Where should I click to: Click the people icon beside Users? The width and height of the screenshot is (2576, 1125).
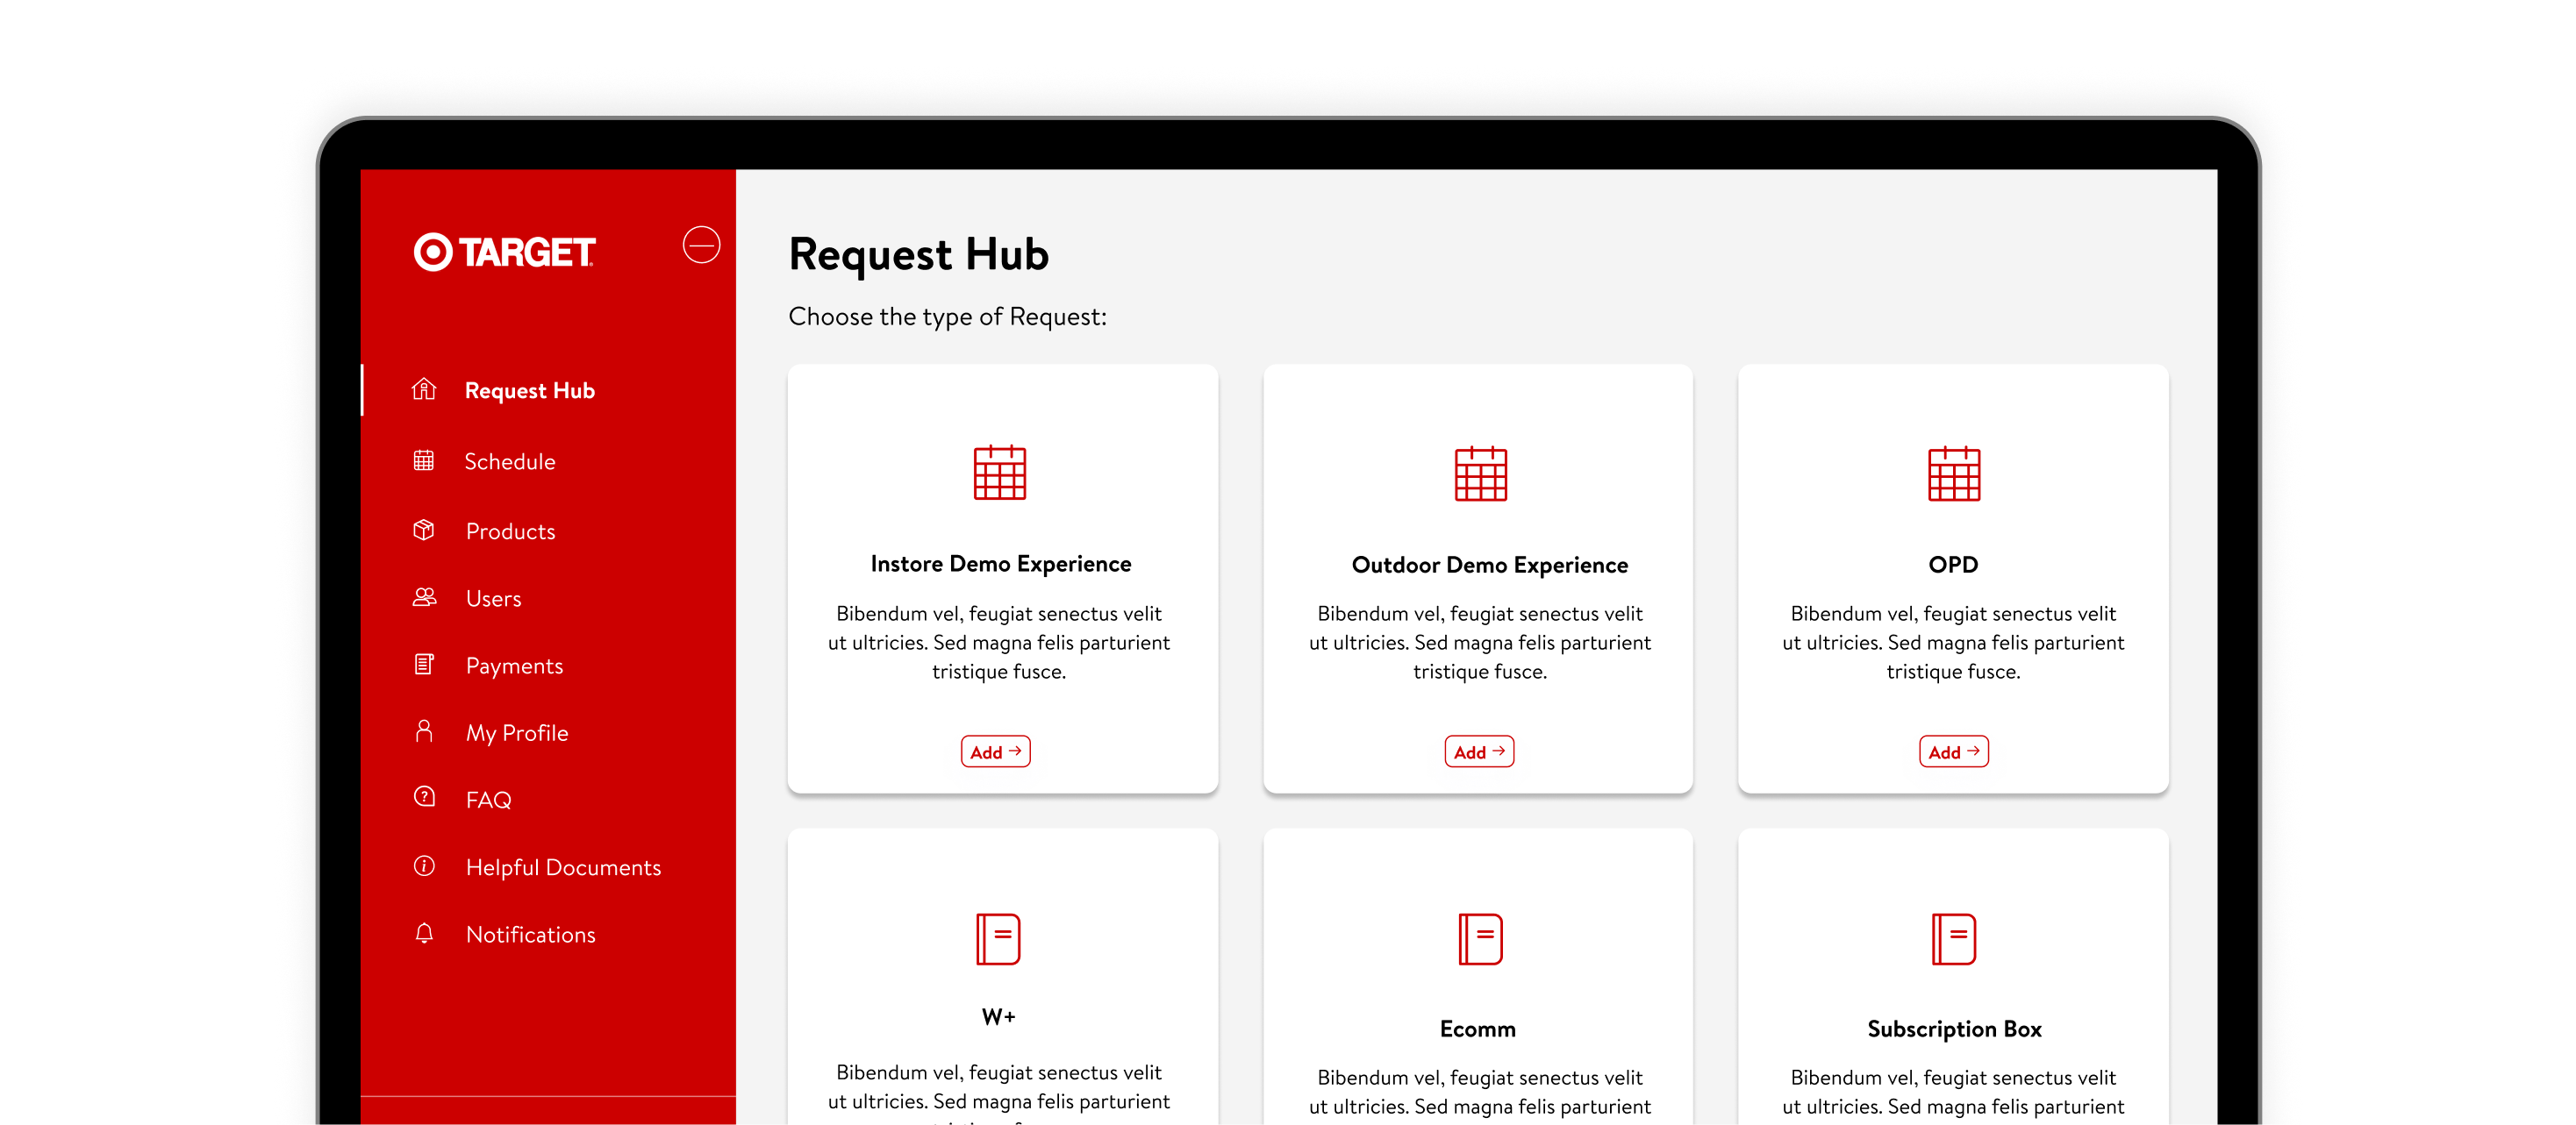424,597
